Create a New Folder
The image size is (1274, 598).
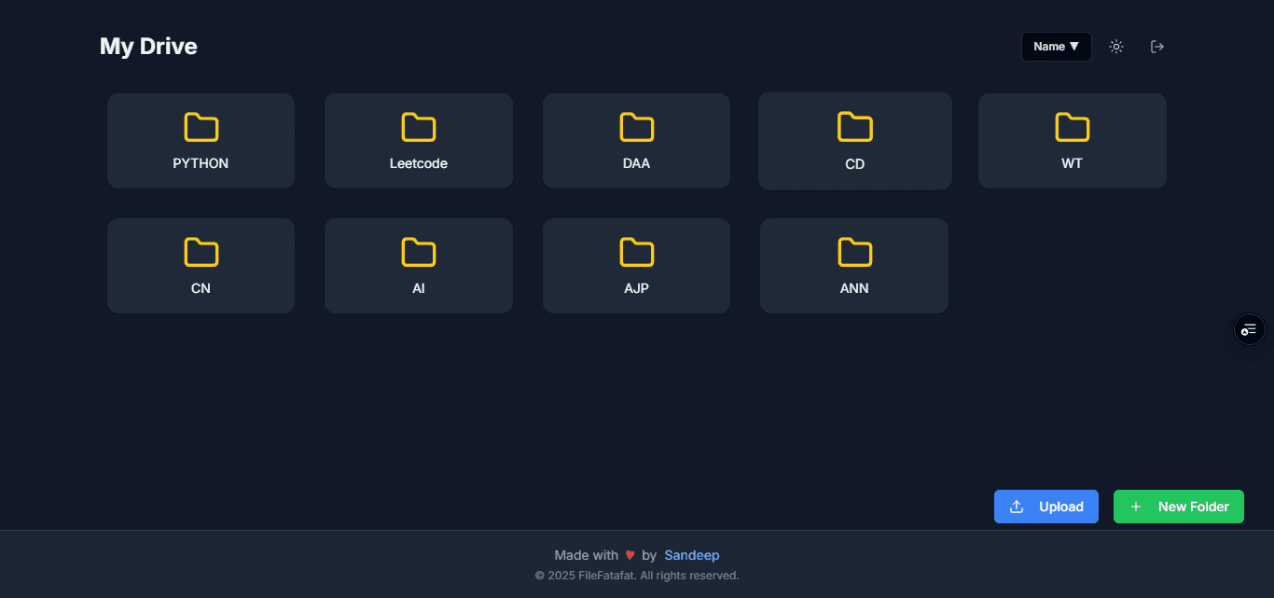(x=1178, y=506)
